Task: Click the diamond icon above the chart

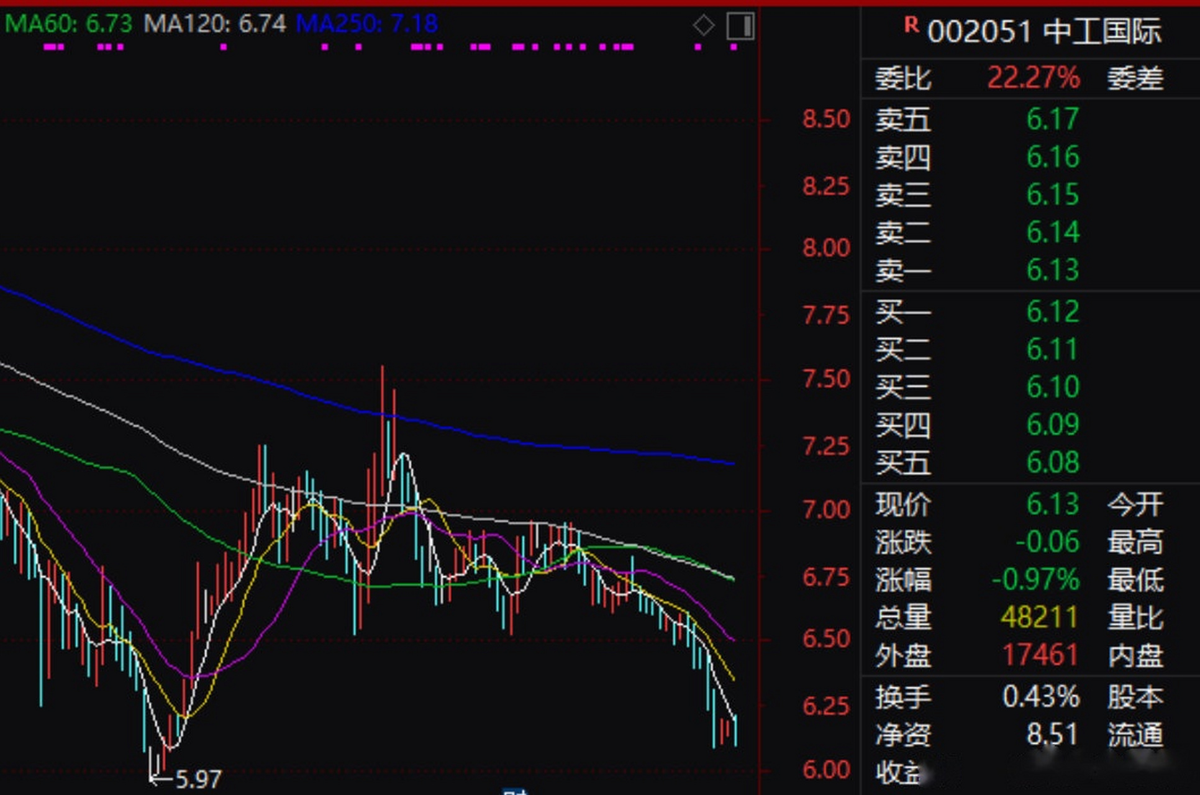Action: [x=703, y=26]
